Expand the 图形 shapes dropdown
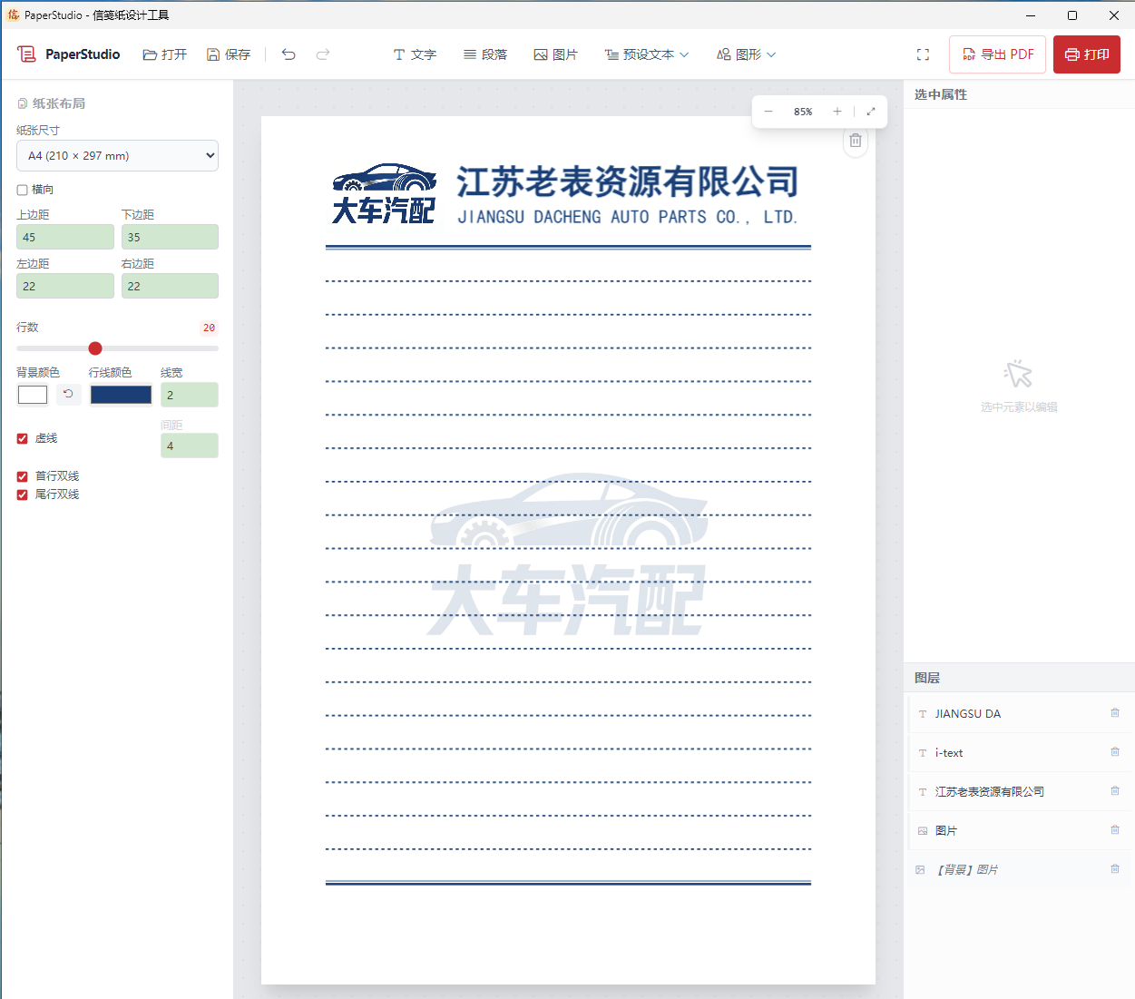The height and width of the screenshot is (999, 1135). [x=746, y=54]
